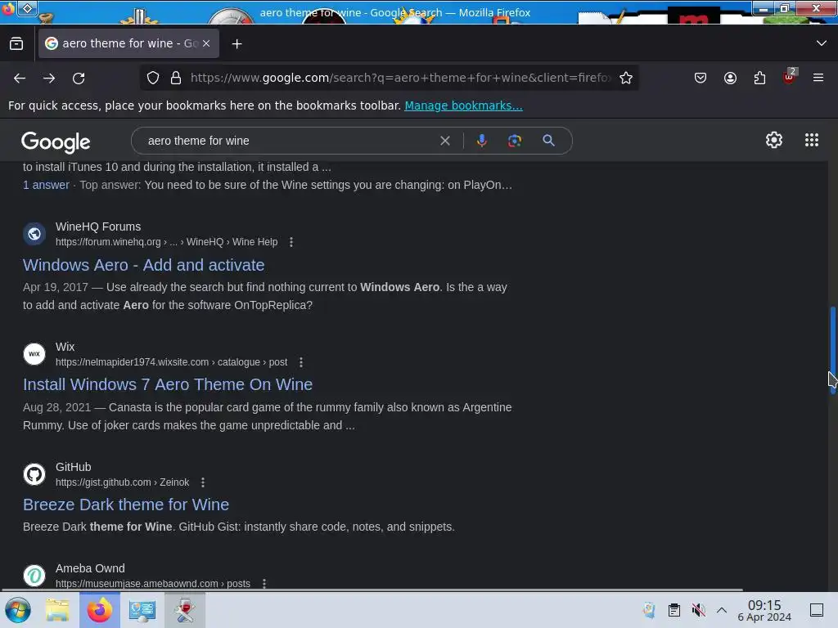The height and width of the screenshot is (628, 838).
Task: Clear the Google search query
Action: pyautogui.click(x=444, y=141)
